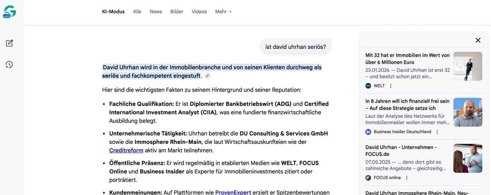Click 'Hier sind die wichtigsten Fakten' intro line
This screenshot has width=491, height=195.
pos(202,90)
